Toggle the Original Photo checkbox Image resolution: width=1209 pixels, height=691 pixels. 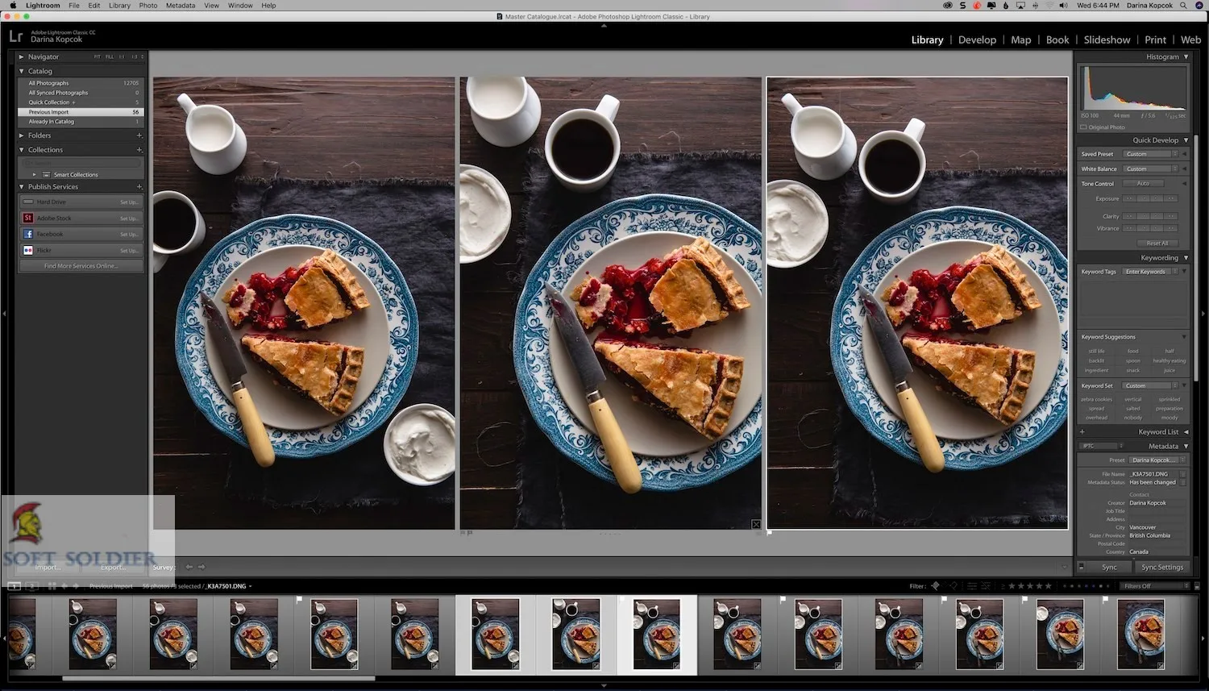[1083, 127]
